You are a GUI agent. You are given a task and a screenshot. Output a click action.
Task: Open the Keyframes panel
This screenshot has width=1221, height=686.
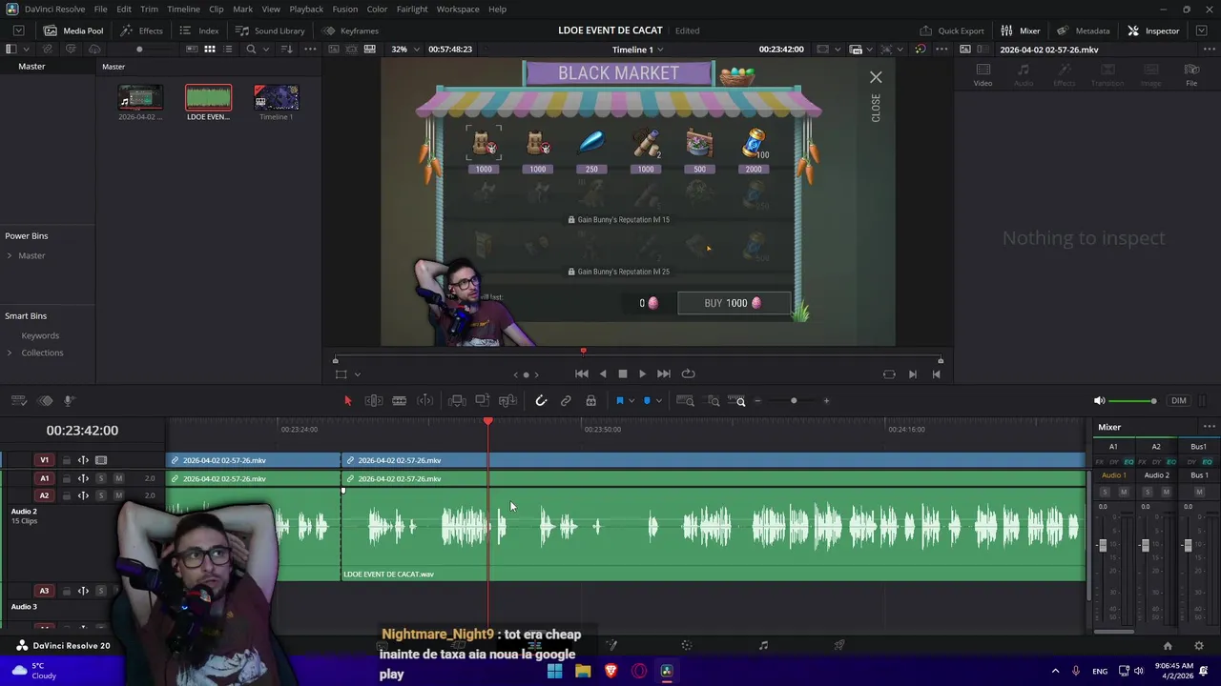pos(350,30)
